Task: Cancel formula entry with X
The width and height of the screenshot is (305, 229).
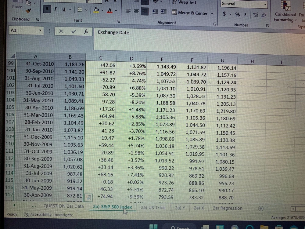Action: tap(61, 31)
